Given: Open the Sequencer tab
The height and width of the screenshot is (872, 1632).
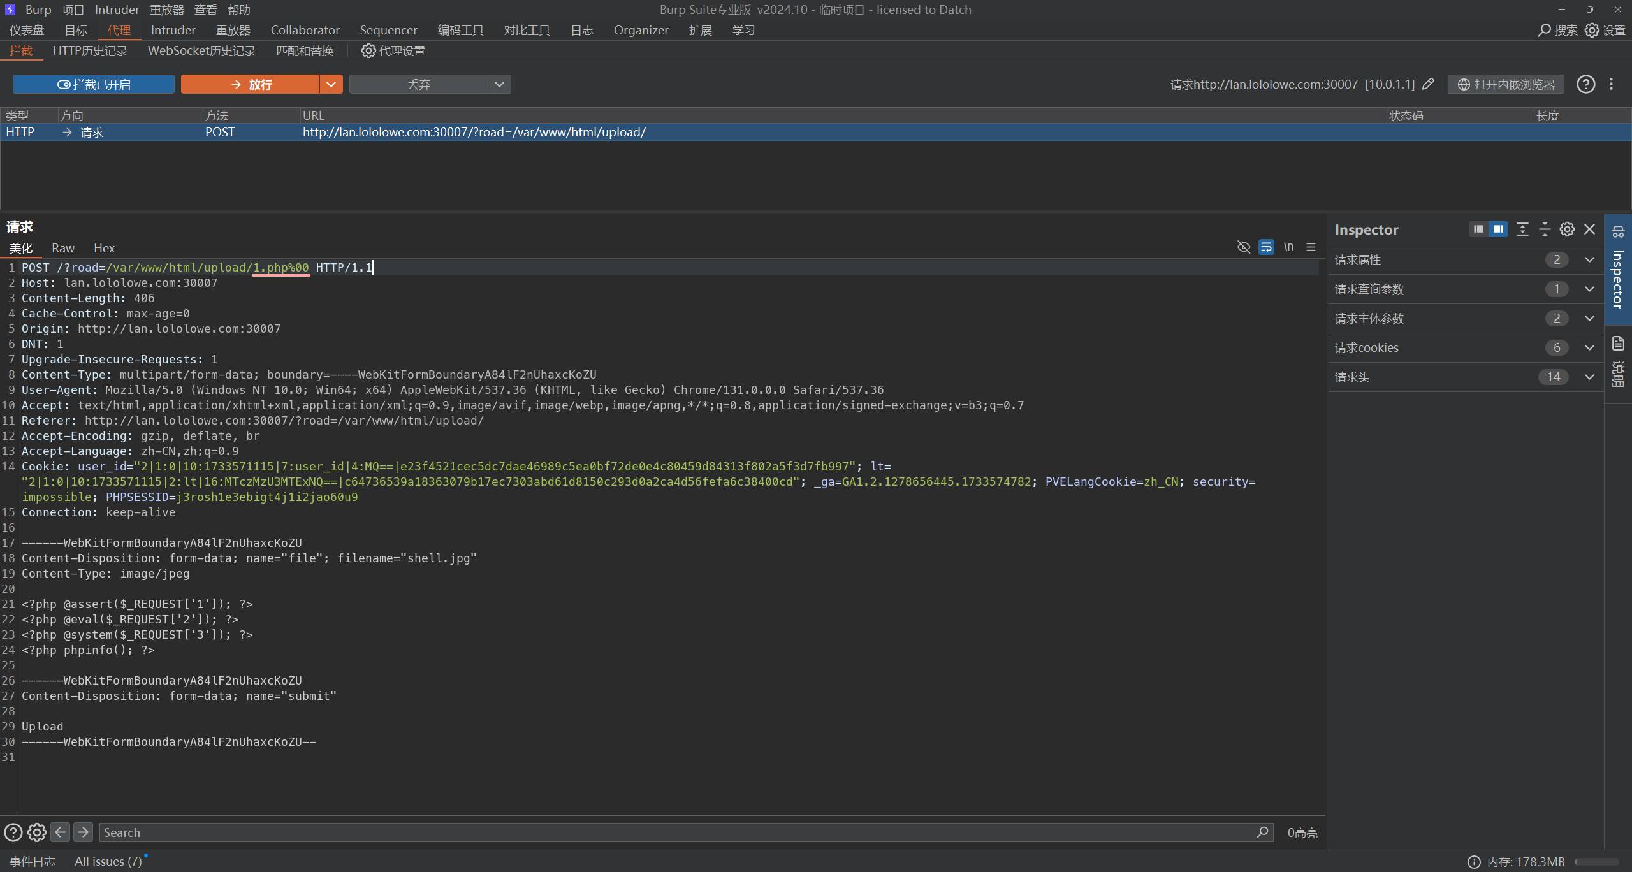Looking at the screenshot, I should [388, 30].
